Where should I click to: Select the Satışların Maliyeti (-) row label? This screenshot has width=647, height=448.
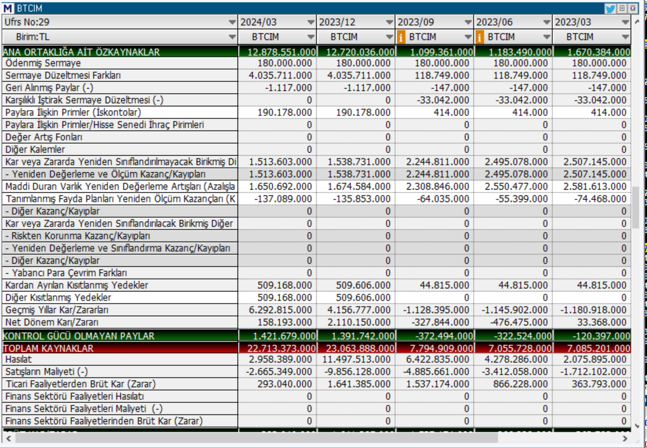(x=120, y=371)
